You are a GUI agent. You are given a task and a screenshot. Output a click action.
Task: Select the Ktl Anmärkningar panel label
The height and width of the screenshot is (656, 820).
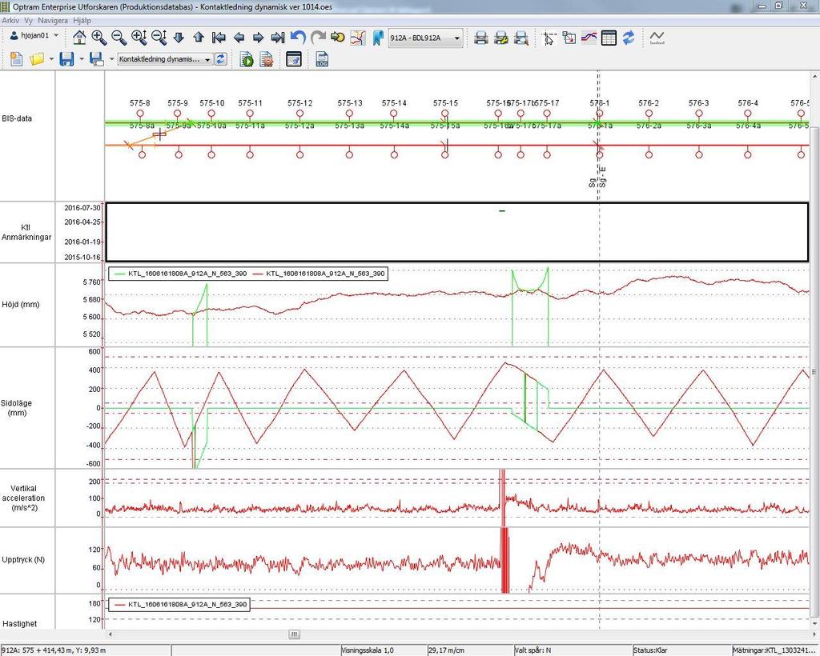coord(26,232)
